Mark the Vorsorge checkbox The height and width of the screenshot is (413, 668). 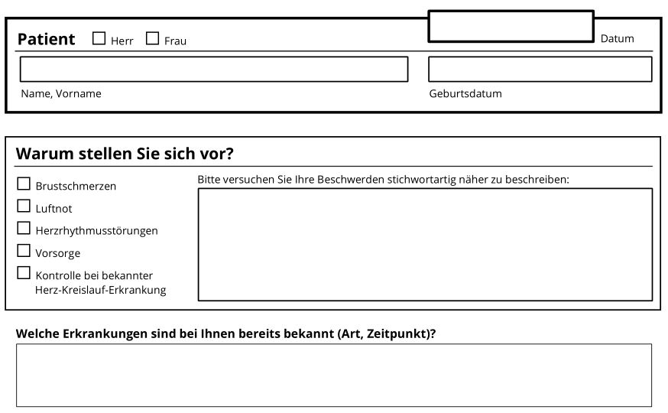tap(24, 251)
